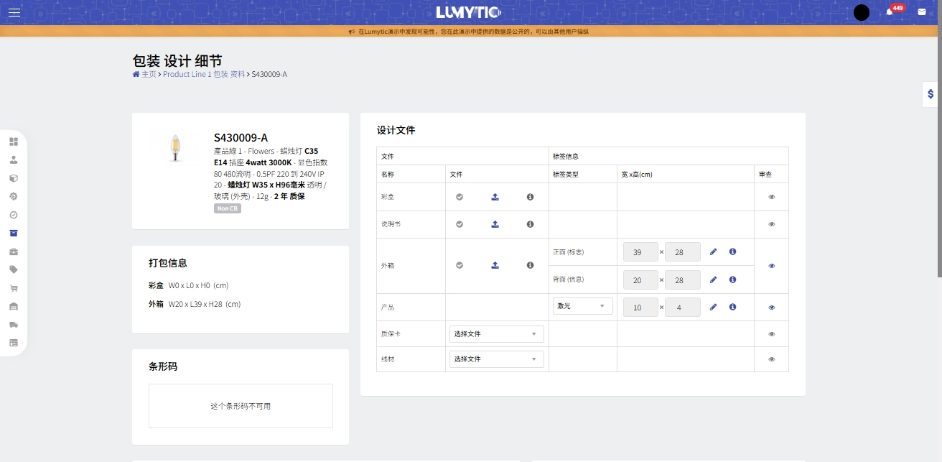Click the shopping cart sidebar icon

[x=14, y=288]
